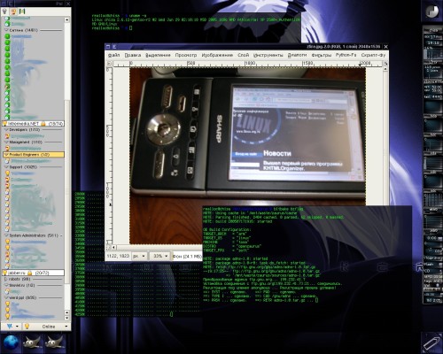The width and height of the screenshot is (443, 354).
Task: Click the photo canvas in GIMP window
Action: 247,156
